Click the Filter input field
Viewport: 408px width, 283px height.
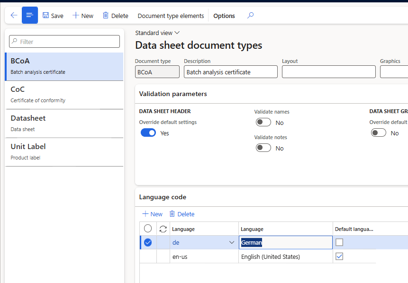tap(64, 42)
